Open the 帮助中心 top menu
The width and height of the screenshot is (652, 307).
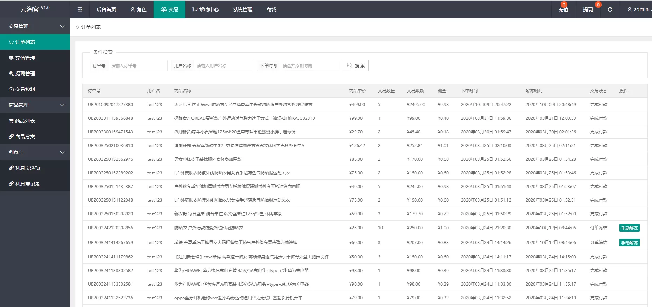[205, 9]
